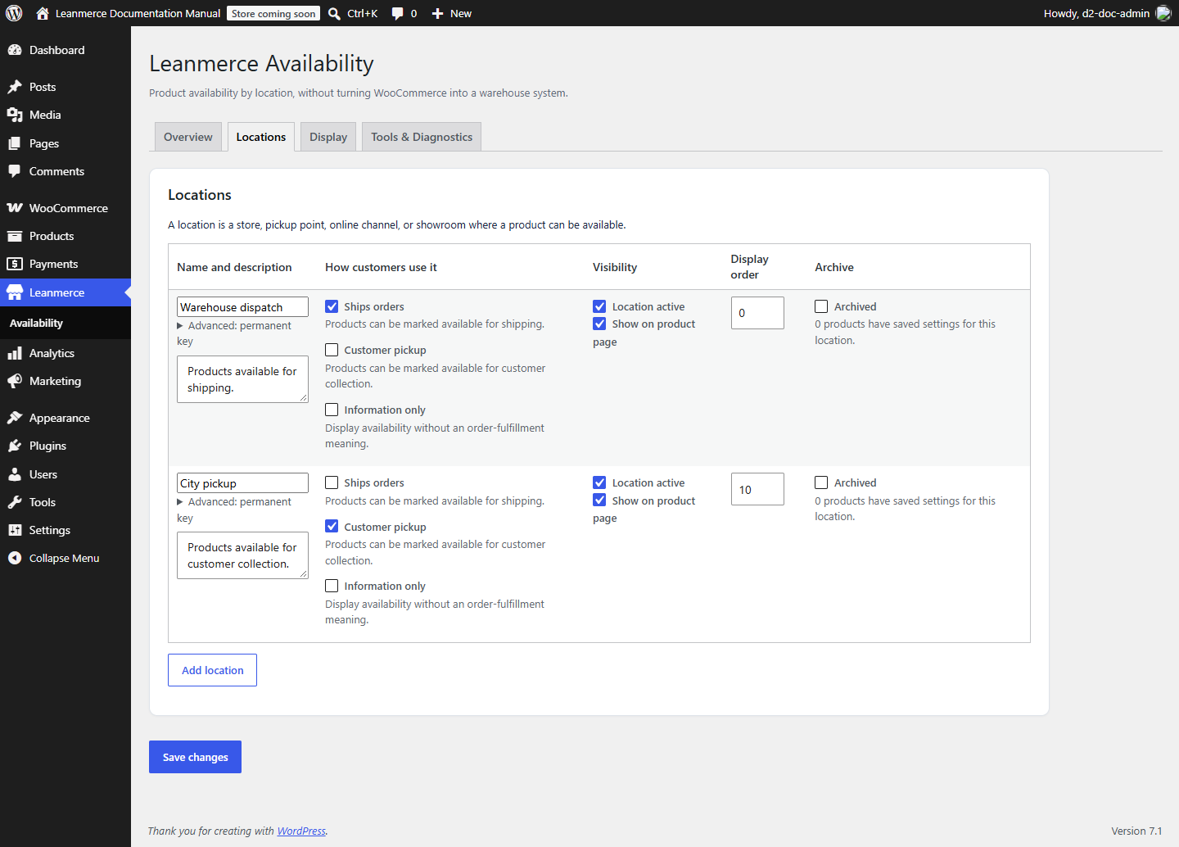Click the Appearance paintbrush icon
This screenshot has height=847, width=1179.
click(x=15, y=418)
